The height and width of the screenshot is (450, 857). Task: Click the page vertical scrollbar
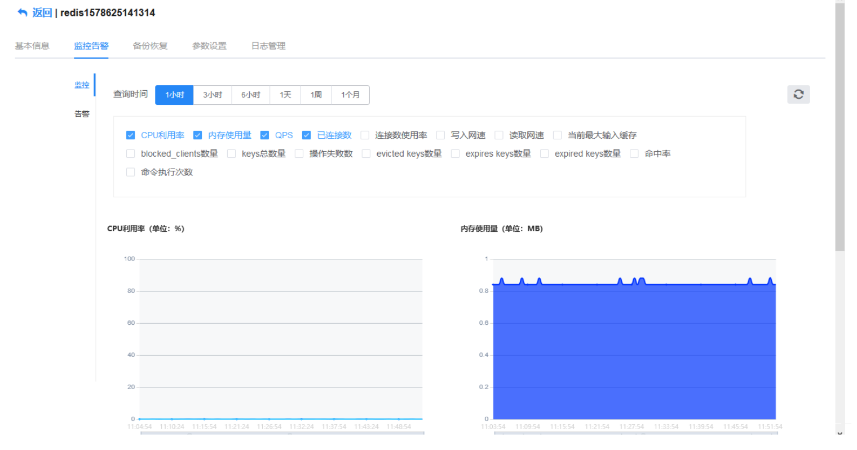[840, 127]
